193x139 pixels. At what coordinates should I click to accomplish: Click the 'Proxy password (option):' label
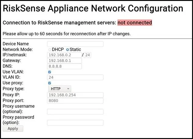(x=18, y=120)
